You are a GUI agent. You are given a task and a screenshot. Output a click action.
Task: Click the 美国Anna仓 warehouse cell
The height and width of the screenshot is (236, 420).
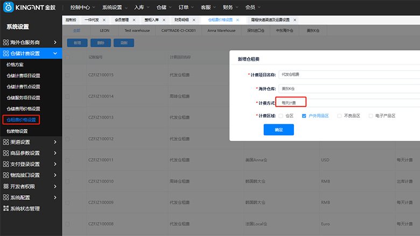tap(256, 160)
